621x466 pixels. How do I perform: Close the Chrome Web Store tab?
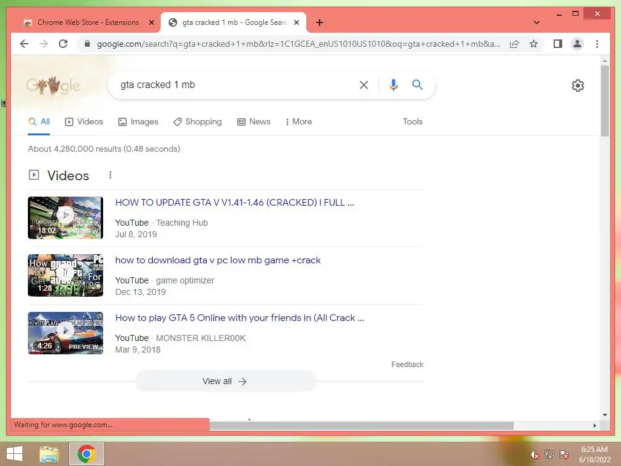[x=151, y=22]
